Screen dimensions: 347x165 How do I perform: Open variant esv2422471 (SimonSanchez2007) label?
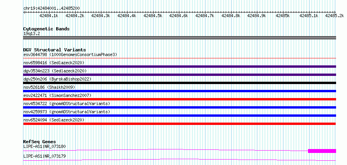57,95
